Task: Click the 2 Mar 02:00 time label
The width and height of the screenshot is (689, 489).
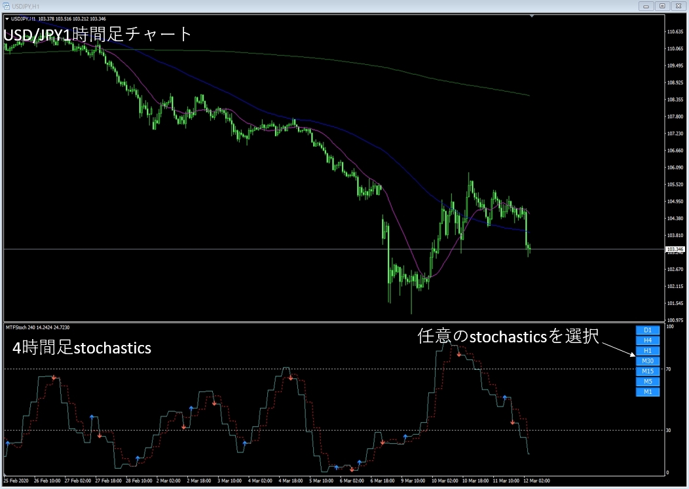Action: click(168, 480)
